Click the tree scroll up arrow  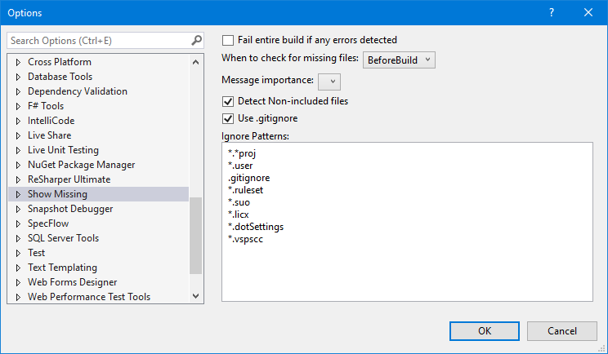tap(196, 62)
